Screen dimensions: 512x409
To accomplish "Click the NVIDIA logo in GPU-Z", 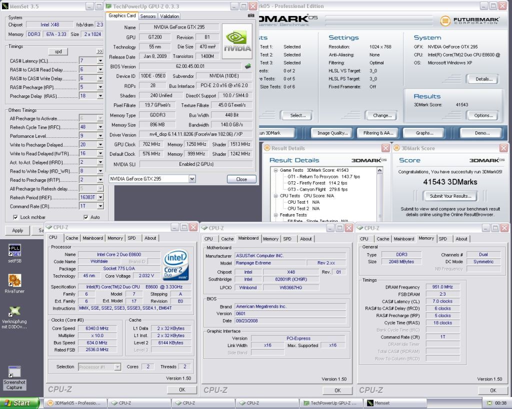I will tap(237, 41).
